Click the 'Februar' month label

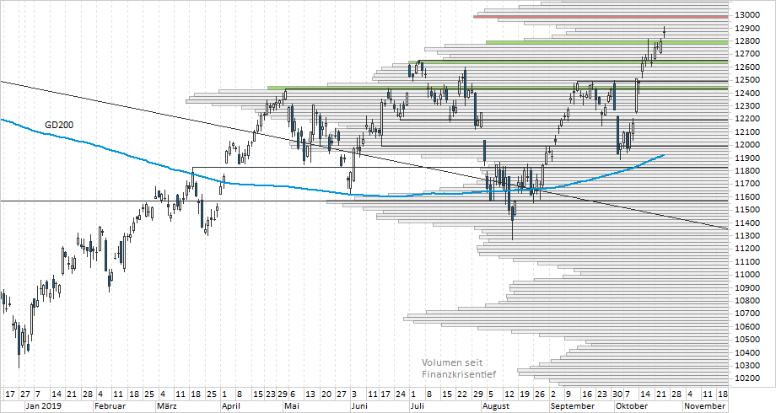click(110, 405)
